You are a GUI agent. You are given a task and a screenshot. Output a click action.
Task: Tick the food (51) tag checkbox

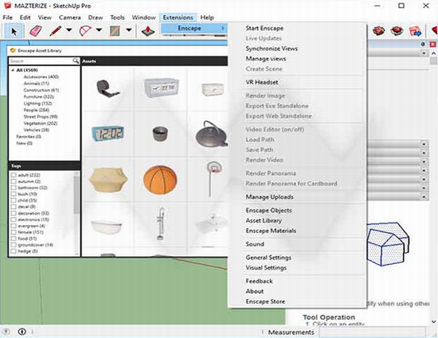pos(13,239)
